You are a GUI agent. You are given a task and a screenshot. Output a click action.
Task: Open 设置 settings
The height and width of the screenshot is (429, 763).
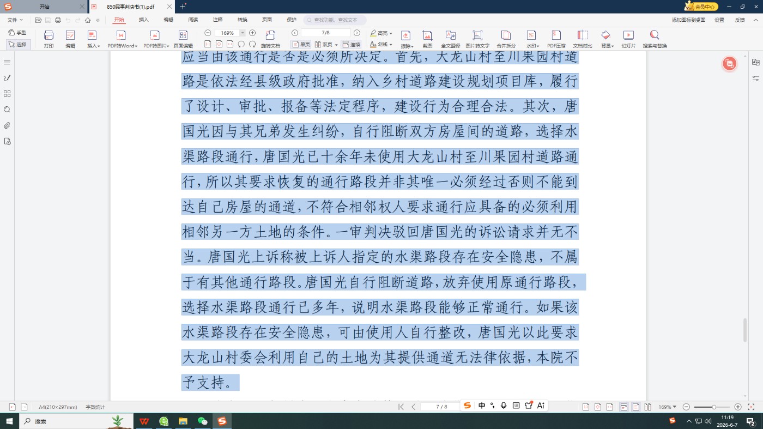coord(719,20)
